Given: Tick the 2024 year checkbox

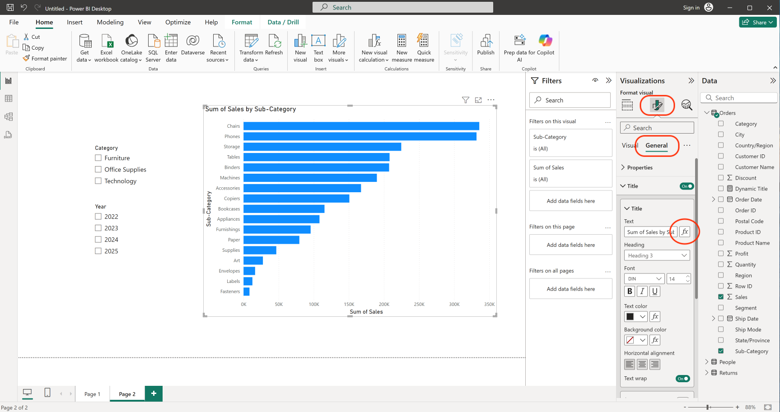Looking at the screenshot, I should click(98, 240).
